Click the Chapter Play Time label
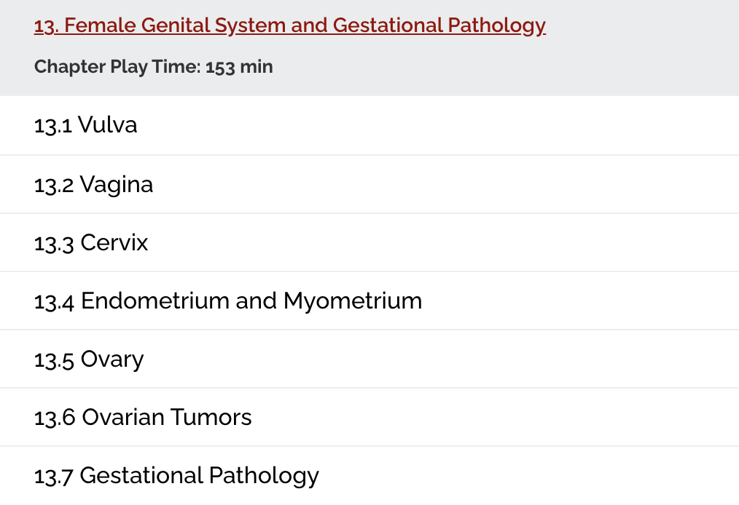 pyautogui.click(x=117, y=67)
